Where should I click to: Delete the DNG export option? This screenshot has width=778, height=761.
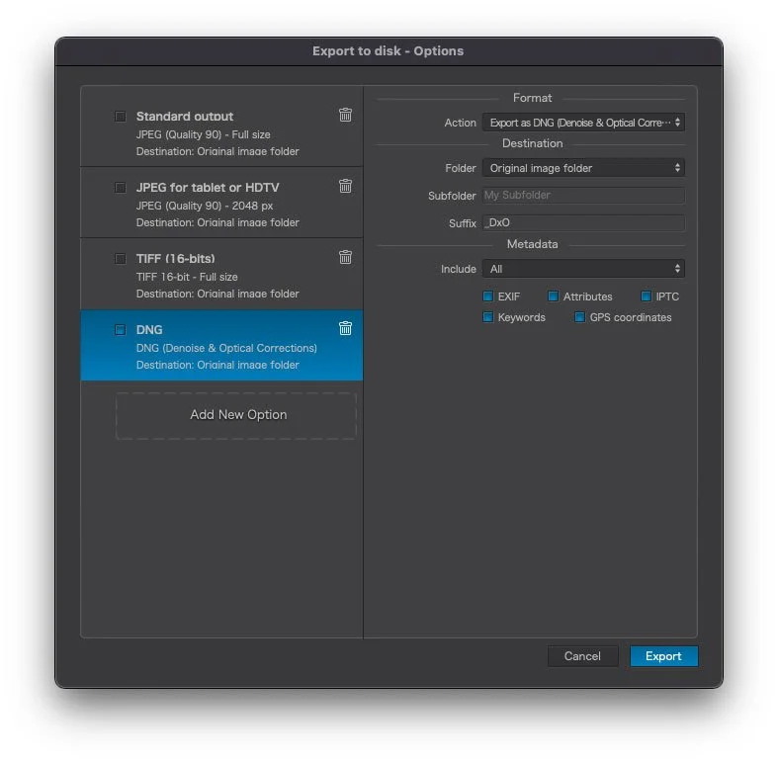coord(345,328)
